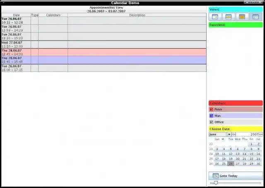
Task: Pick June 19 in the mini calendar
Action: pyautogui.click(x=231, y=159)
